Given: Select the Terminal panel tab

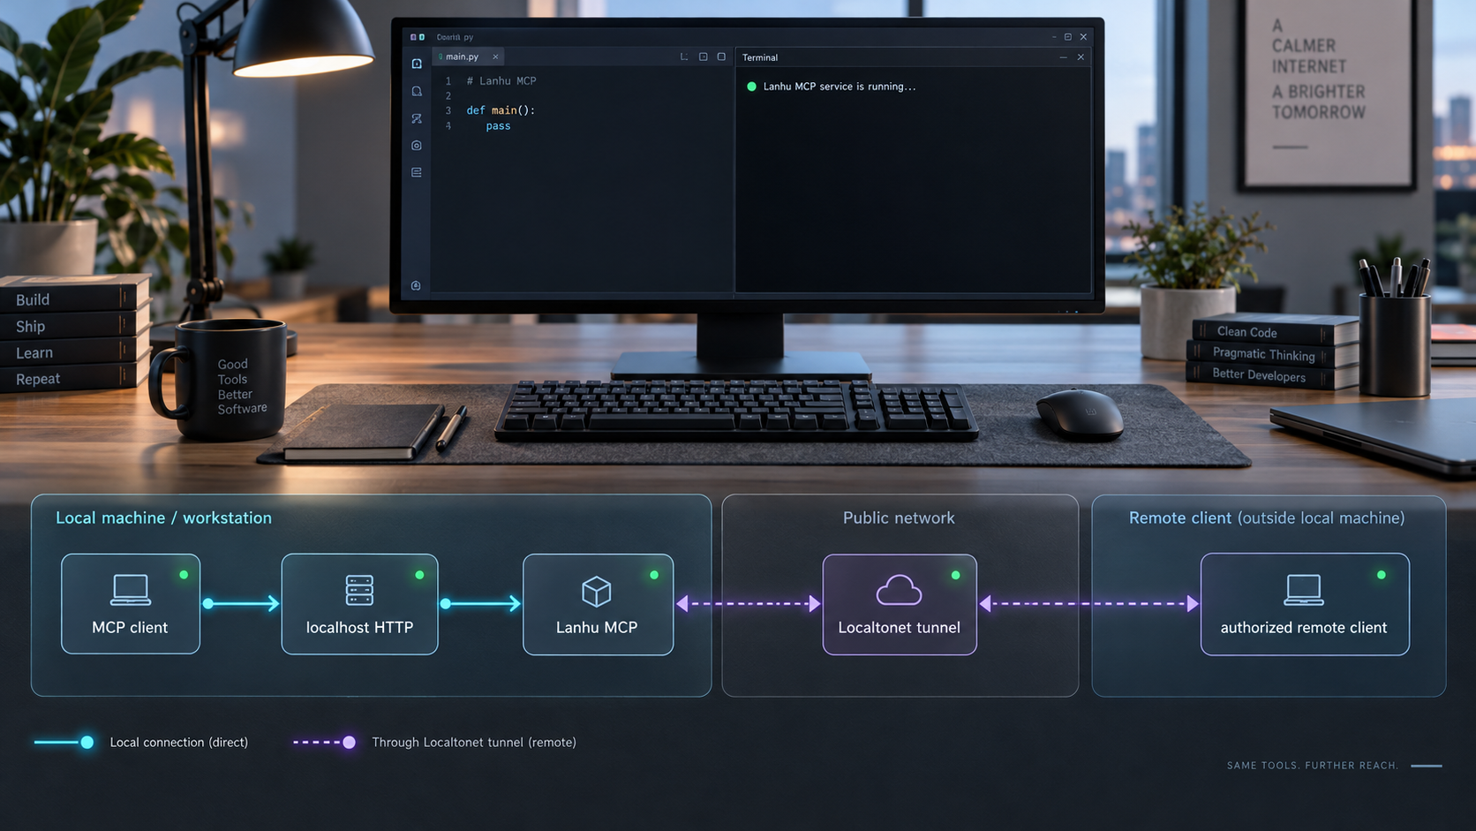Looking at the screenshot, I should point(760,57).
